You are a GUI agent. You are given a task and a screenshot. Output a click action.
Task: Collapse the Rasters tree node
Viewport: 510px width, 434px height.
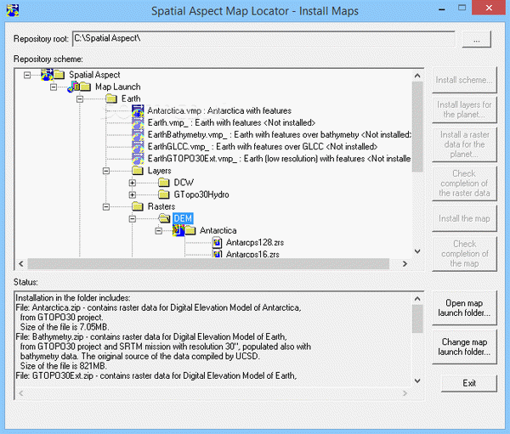tap(106, 206)
